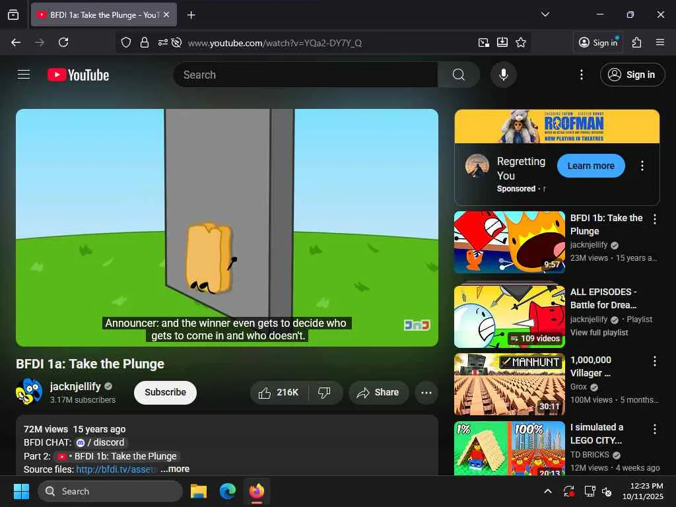This screenshot has width=676, height=507.
Task: Subscribe to jacknjellify
Action: [x=165, y=392]
